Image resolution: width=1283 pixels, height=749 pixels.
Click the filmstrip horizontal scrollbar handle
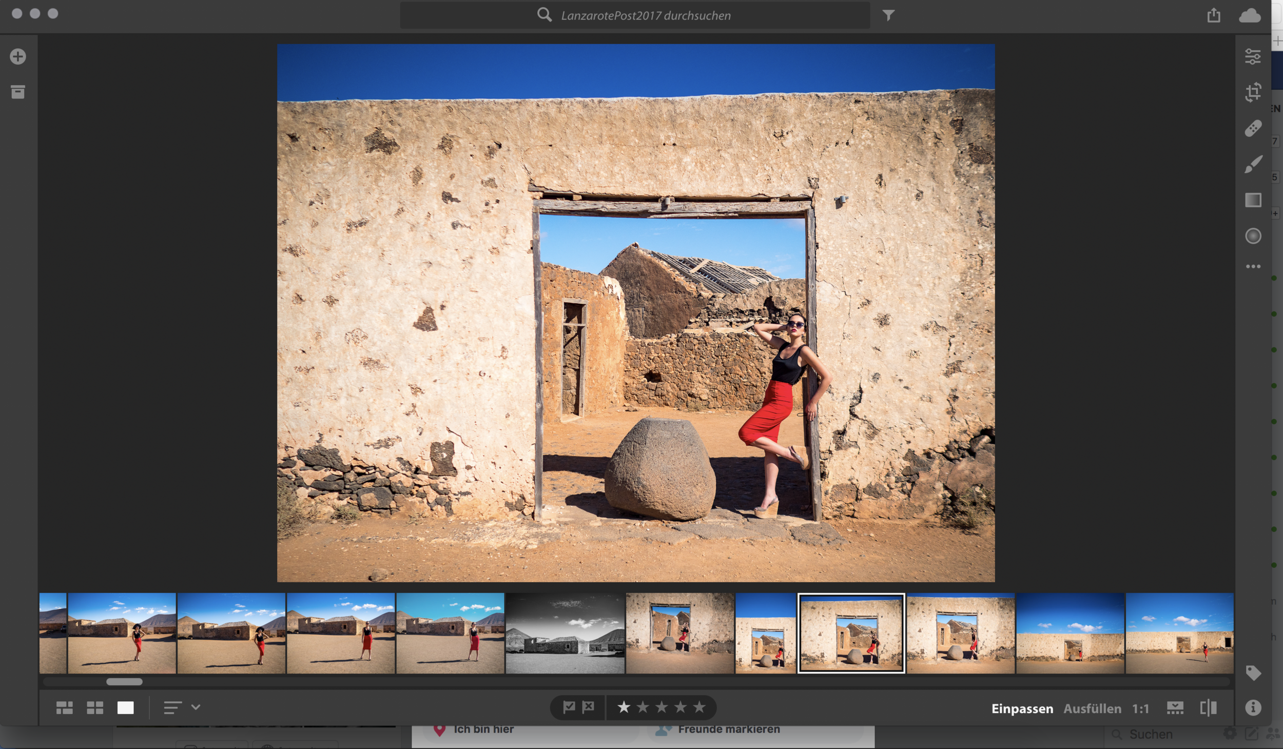124,682
